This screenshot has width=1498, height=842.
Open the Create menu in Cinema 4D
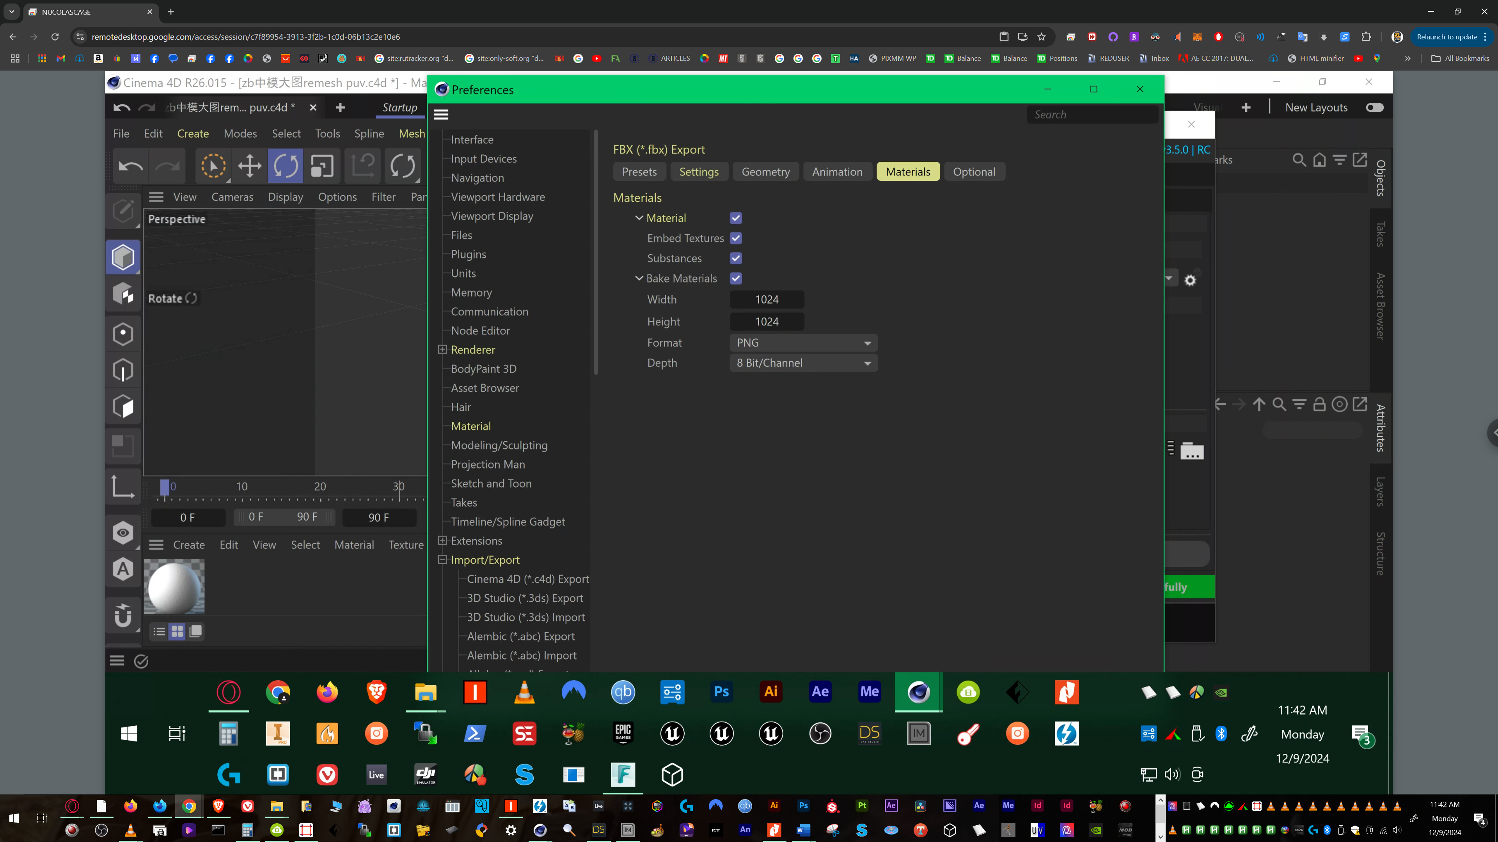click(192, 134)
